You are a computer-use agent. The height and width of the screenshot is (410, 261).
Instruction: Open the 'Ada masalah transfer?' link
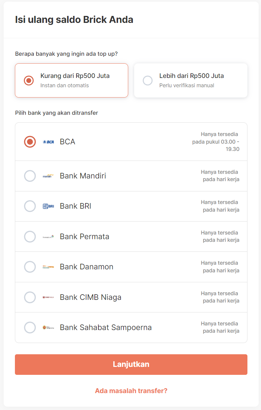(131, 391)
